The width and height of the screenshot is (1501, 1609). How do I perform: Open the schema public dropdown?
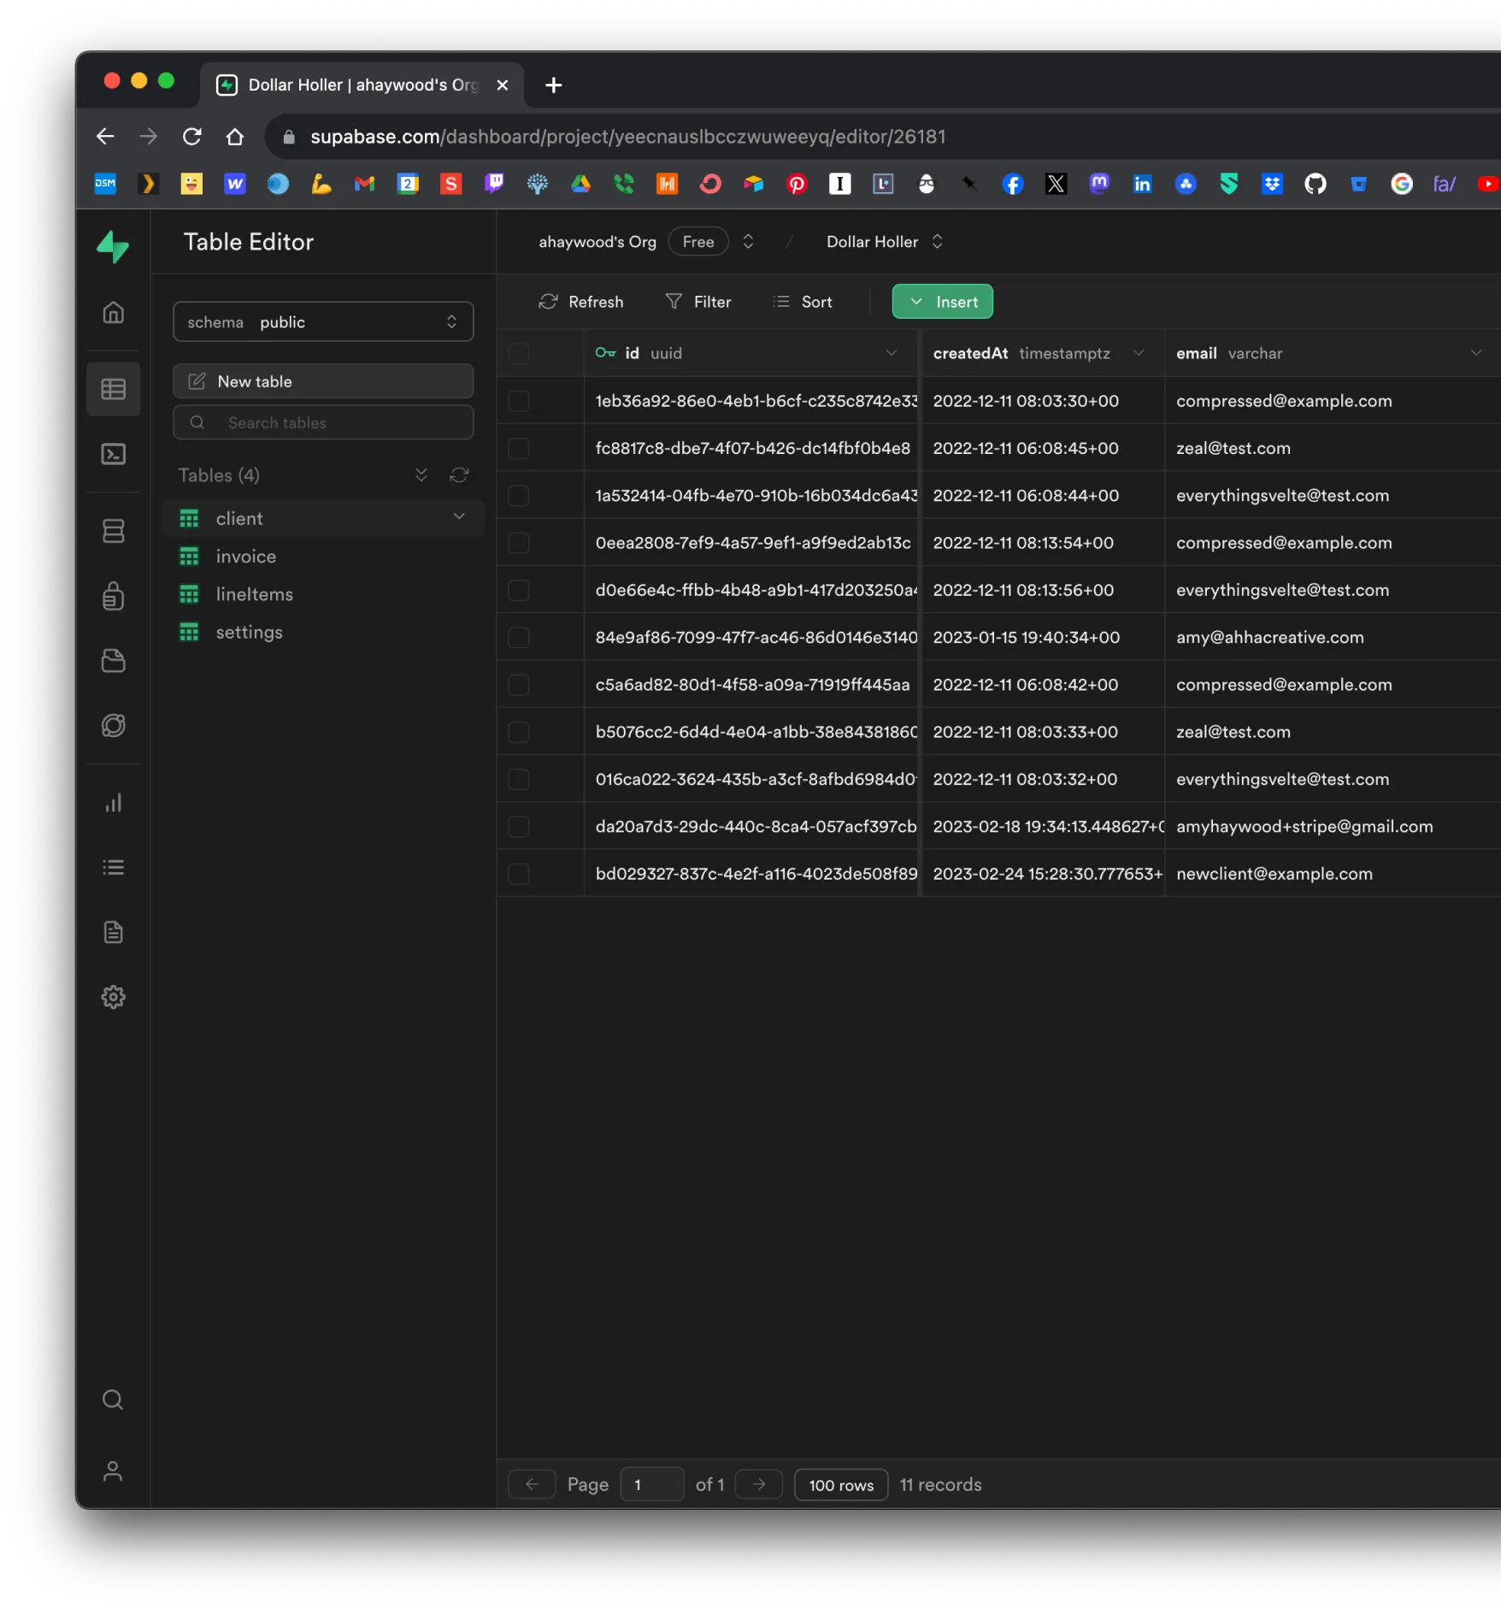[323, 321]
